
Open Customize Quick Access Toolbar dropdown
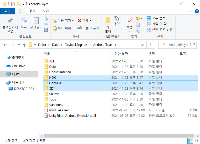click(x=23, y=4)
